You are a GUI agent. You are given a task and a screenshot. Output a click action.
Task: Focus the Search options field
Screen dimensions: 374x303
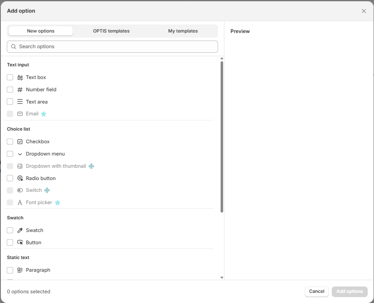click(112, 47)
